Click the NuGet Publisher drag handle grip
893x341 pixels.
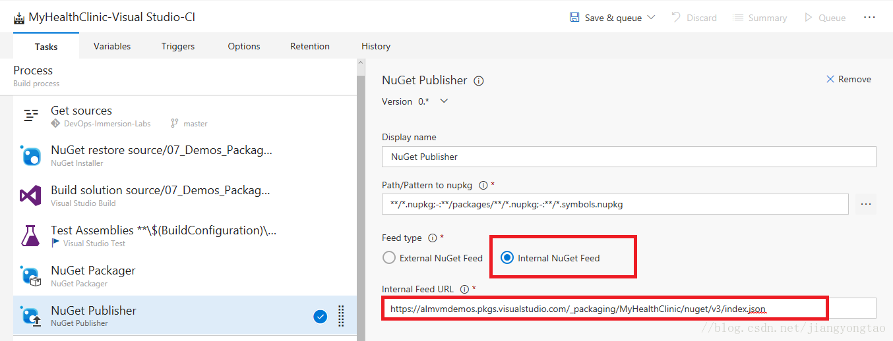(341, 316)
